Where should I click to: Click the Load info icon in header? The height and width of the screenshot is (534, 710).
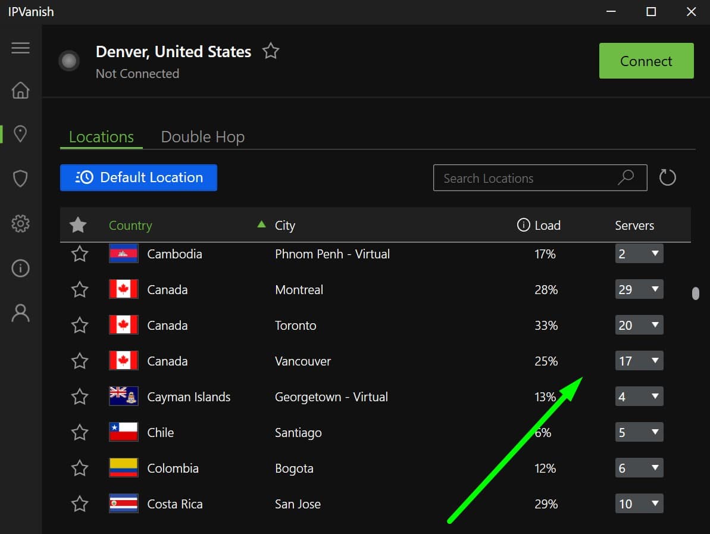tap(523, 224)
